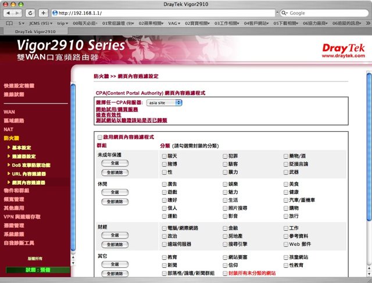Click the address bar showing http://192.168.1.1/
Viewport: 372px width, 283px height.
click(x=163, y=13)
